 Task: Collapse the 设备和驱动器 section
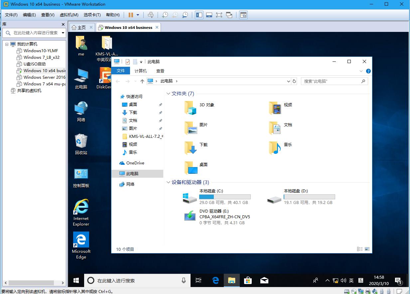(x=168, y=182)
